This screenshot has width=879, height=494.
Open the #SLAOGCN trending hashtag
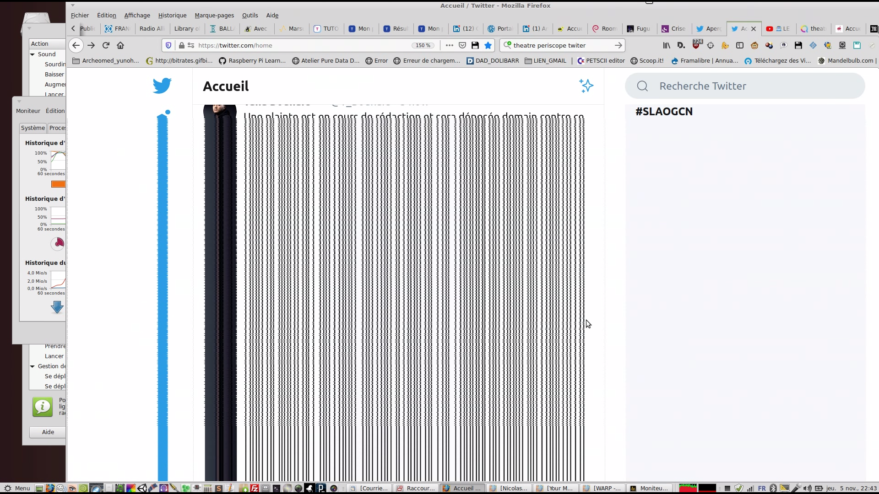point(664,112)
